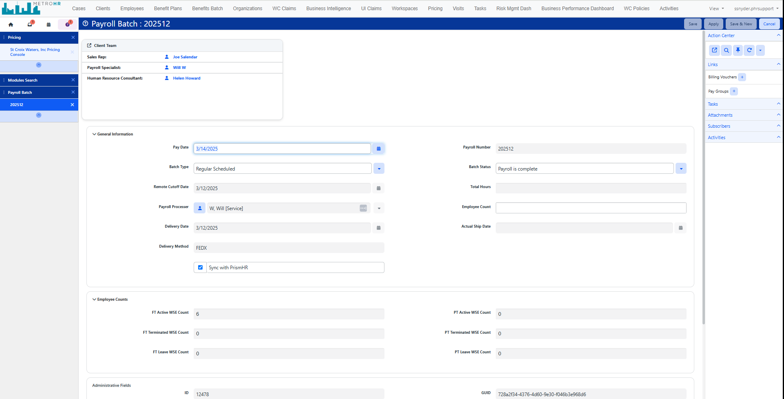Open the Joe Salendar sales rep link
The image size is (784, 399).
click(x=185, y=57)
